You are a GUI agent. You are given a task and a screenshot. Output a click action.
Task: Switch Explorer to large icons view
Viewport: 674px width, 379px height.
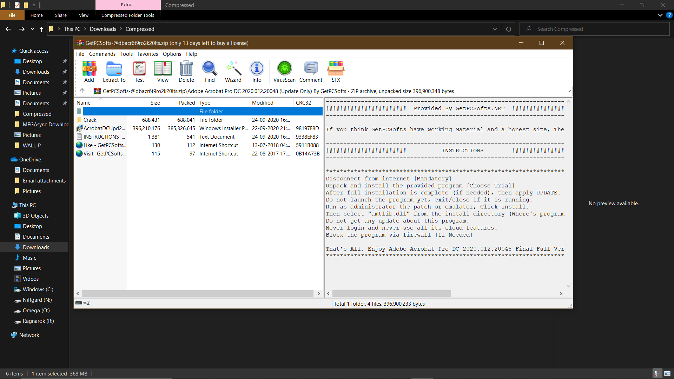point(667,373)
